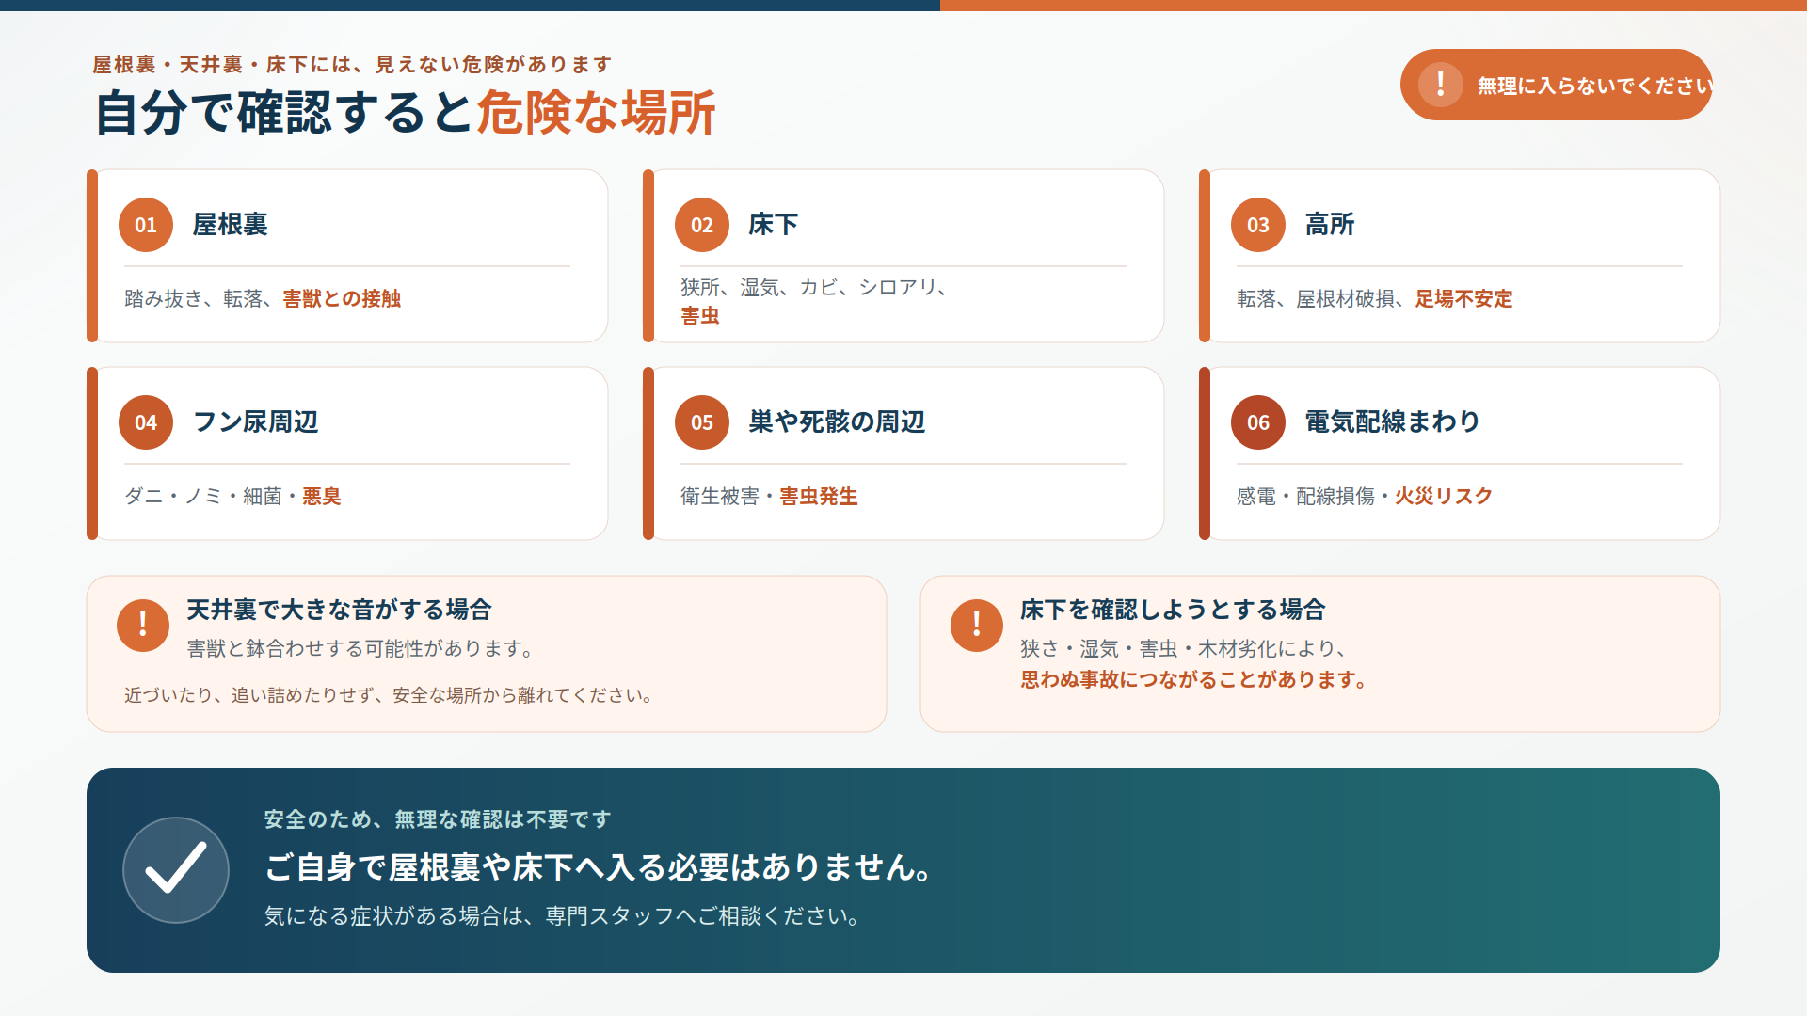Select the フン尿周辺 card heading
This screenshot has width=1807, height=1016.
pos(256,422)
